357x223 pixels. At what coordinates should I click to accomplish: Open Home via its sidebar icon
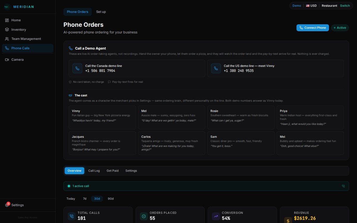click(x=7, y=20)
